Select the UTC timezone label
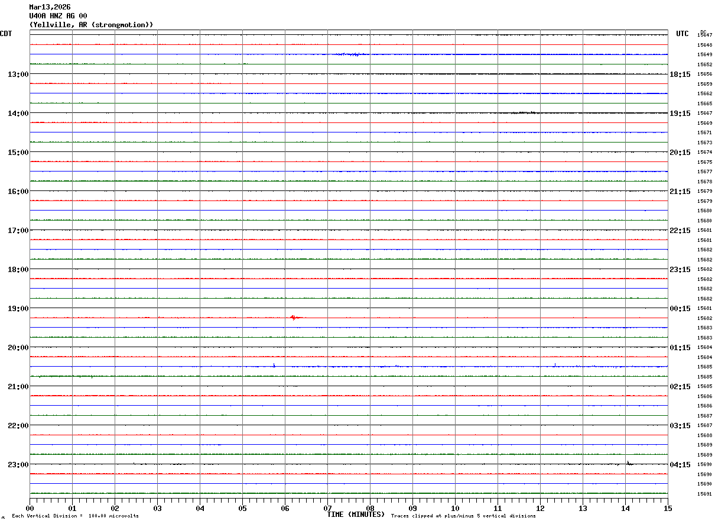715x524 pixels. (x=682, y=34)
